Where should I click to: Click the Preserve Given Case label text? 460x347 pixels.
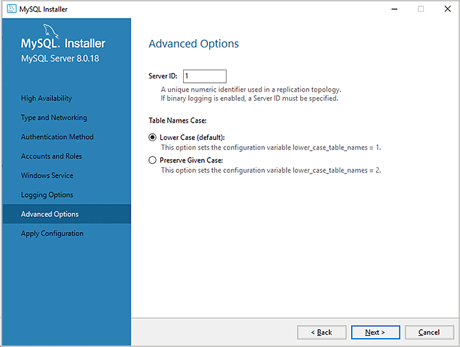tap(191, 160)
